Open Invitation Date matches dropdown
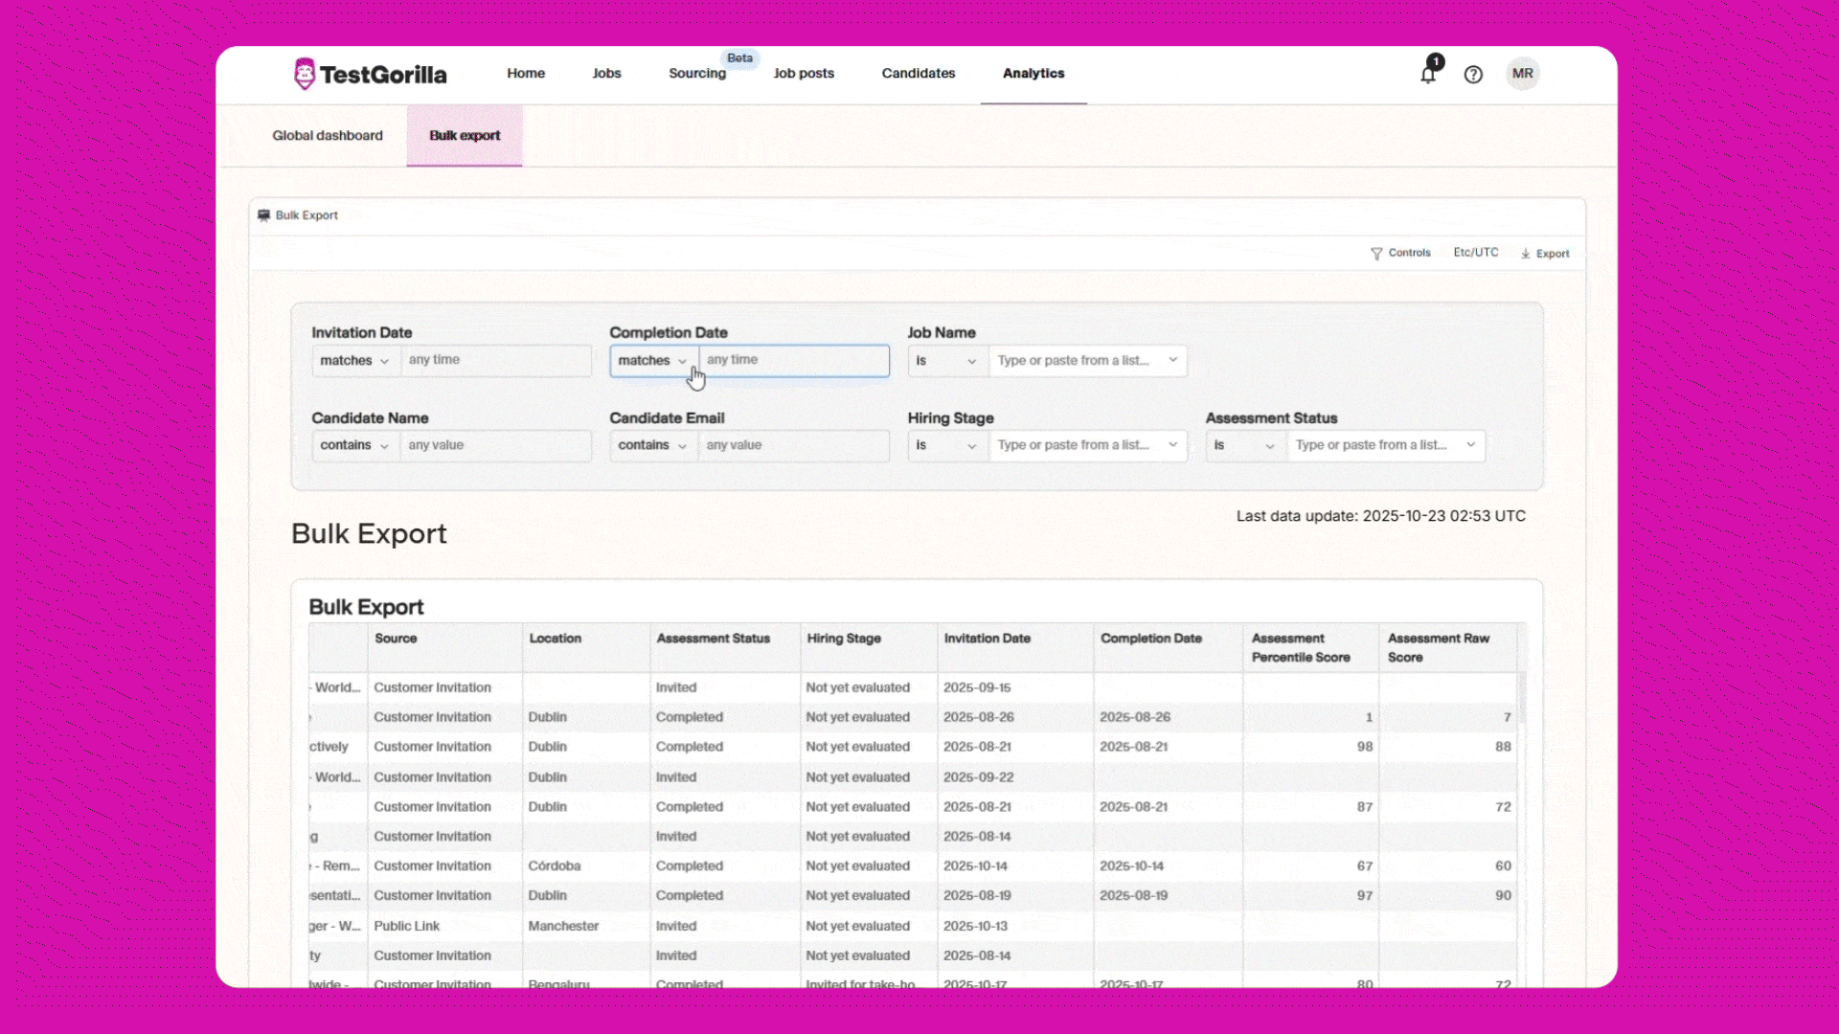1839x1034 pixels. coord(355,361)
